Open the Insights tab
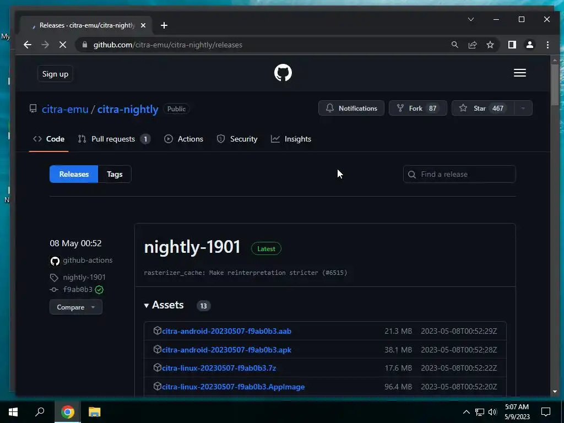564x423 pixels. pyautogui.click(x=291, y=139)
